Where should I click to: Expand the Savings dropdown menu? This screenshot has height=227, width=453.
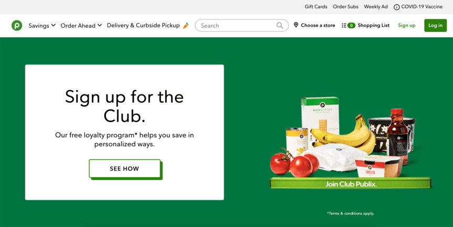[x=42, y=25]
